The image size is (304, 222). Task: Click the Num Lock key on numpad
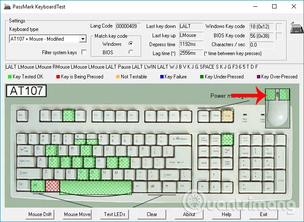point(245,140)
